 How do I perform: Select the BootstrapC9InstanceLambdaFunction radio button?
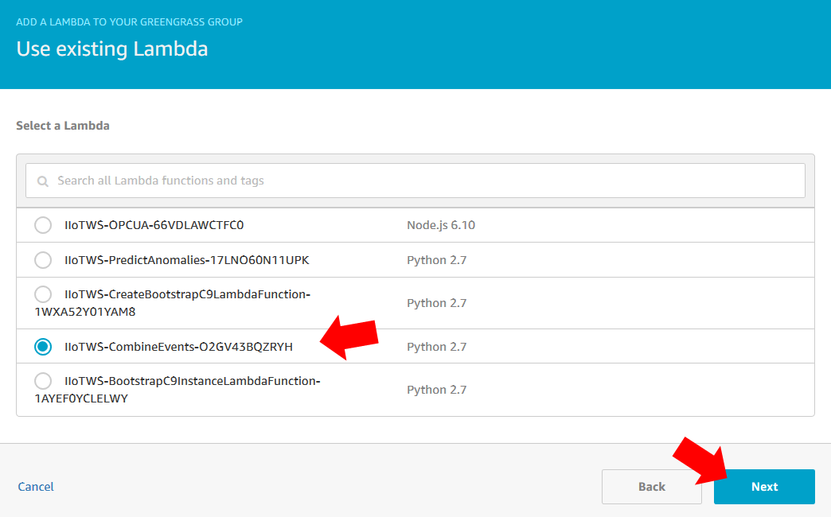(x=43, y=382)
